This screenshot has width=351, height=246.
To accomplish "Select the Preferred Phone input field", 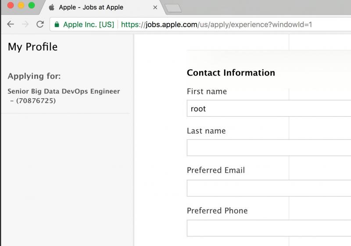I will 269,228.
